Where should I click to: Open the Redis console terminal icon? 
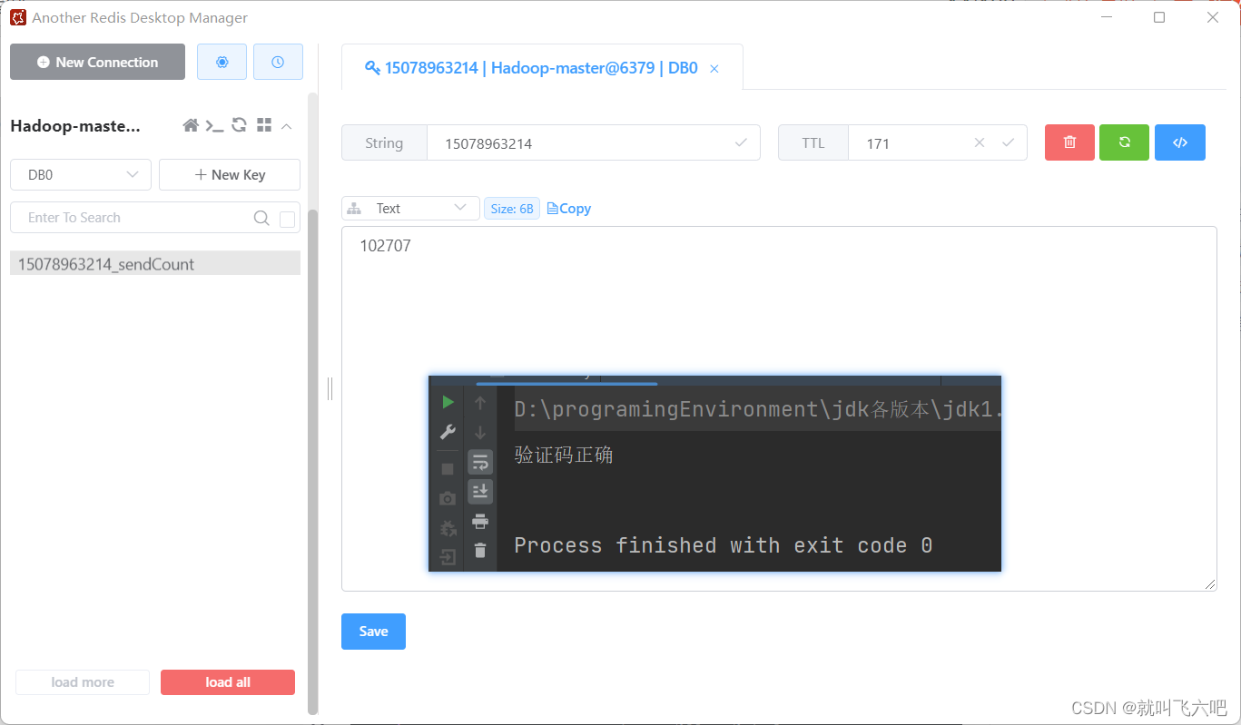click(x=214, y=126)
